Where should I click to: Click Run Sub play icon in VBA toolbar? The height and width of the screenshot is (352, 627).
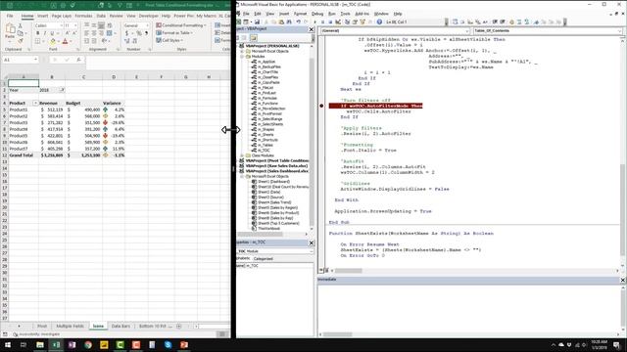[314, 22]
